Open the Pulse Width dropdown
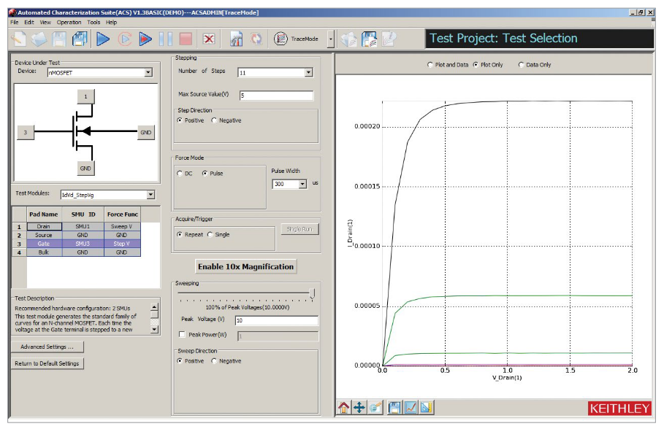 coord(302,184)
